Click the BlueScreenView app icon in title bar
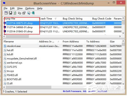 (x=4, y=3)
